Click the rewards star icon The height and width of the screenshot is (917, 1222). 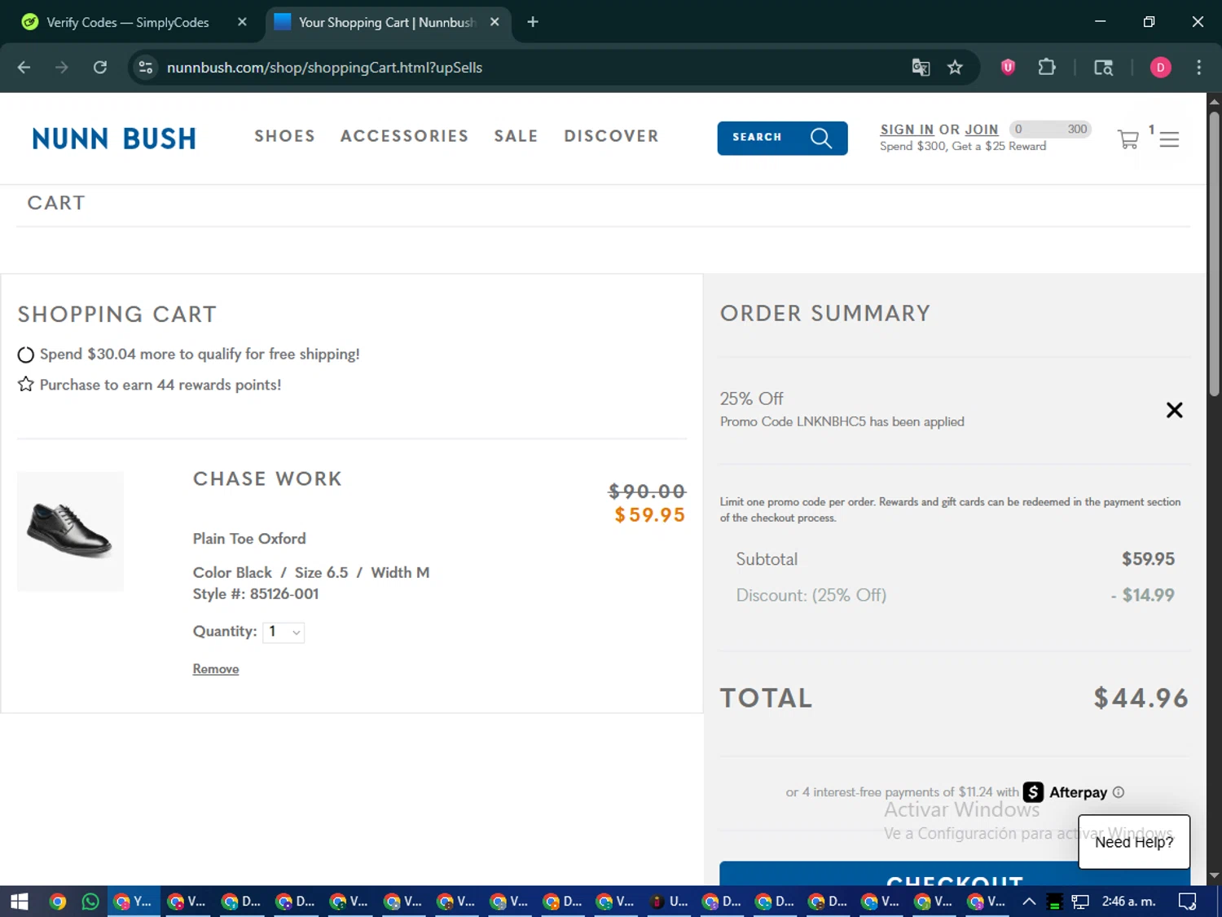point(26,384)
